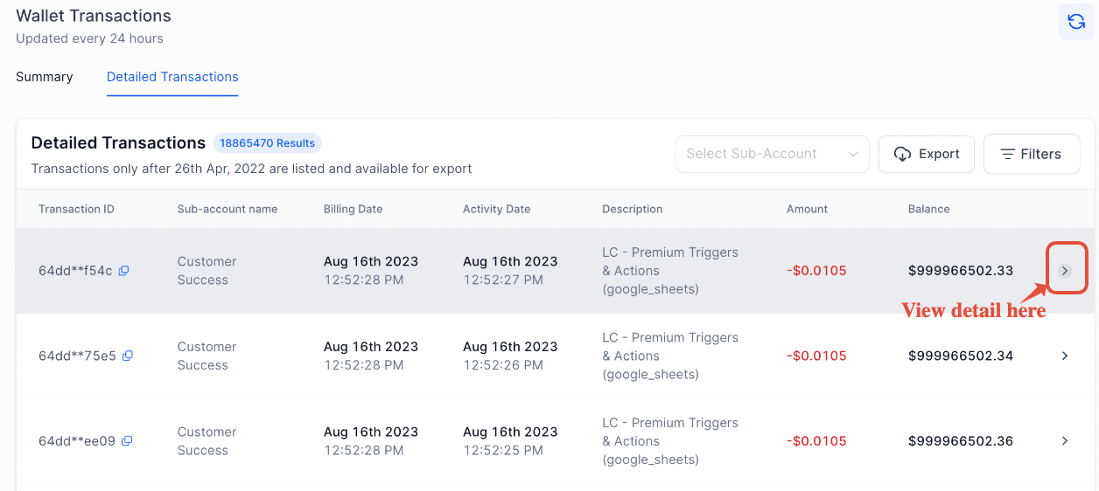This screenshot has height=491, width=1099.
Task: Click the filter lines icon
Action: click(1008, 154)
